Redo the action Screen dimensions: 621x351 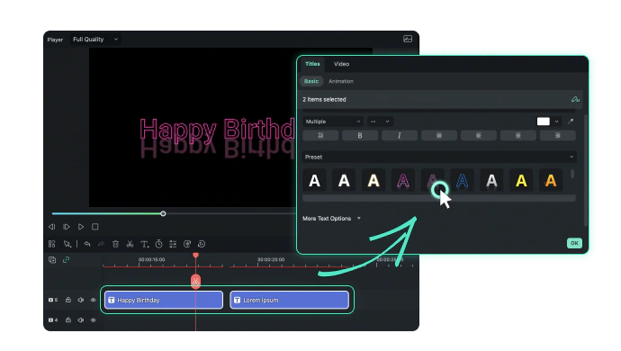tap(102, 244)
